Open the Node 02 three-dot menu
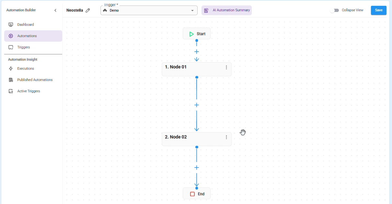392x204 pixels. tap(226, 137)
